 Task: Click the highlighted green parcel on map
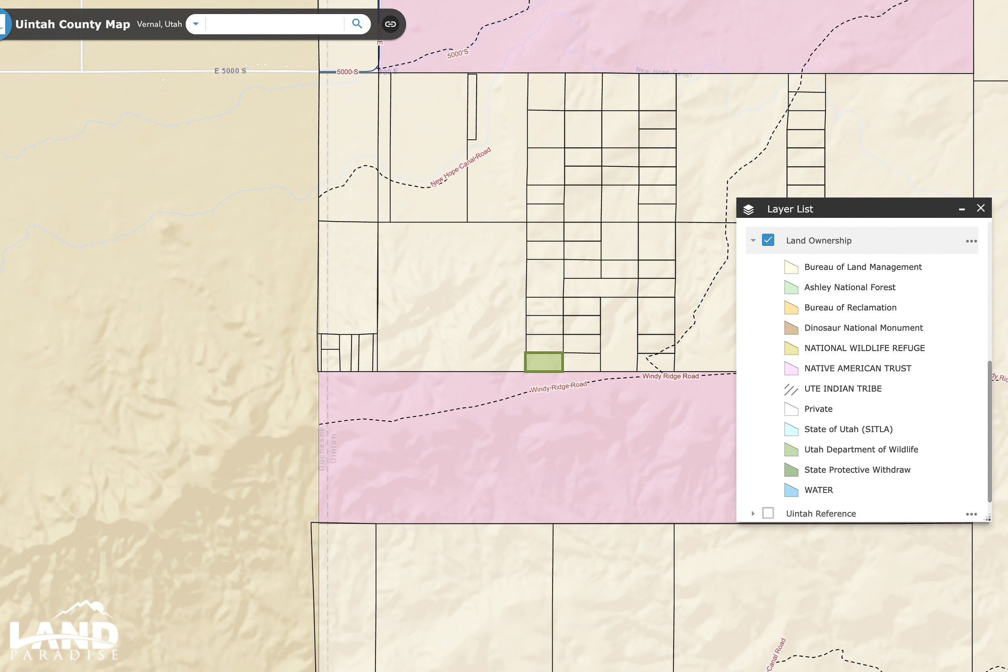click(x=544, y=362)
